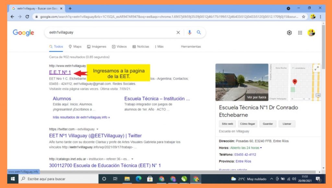The width and height of the screenshot is (332, 188).
Task: Click the blue magnifier search icon
Action: (x=199, y=32)
